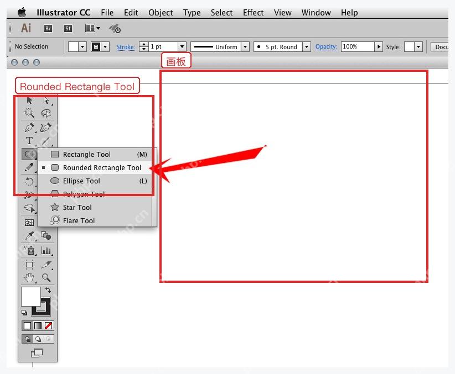Select the Rotate tool
455x374 pixels.
29,182
